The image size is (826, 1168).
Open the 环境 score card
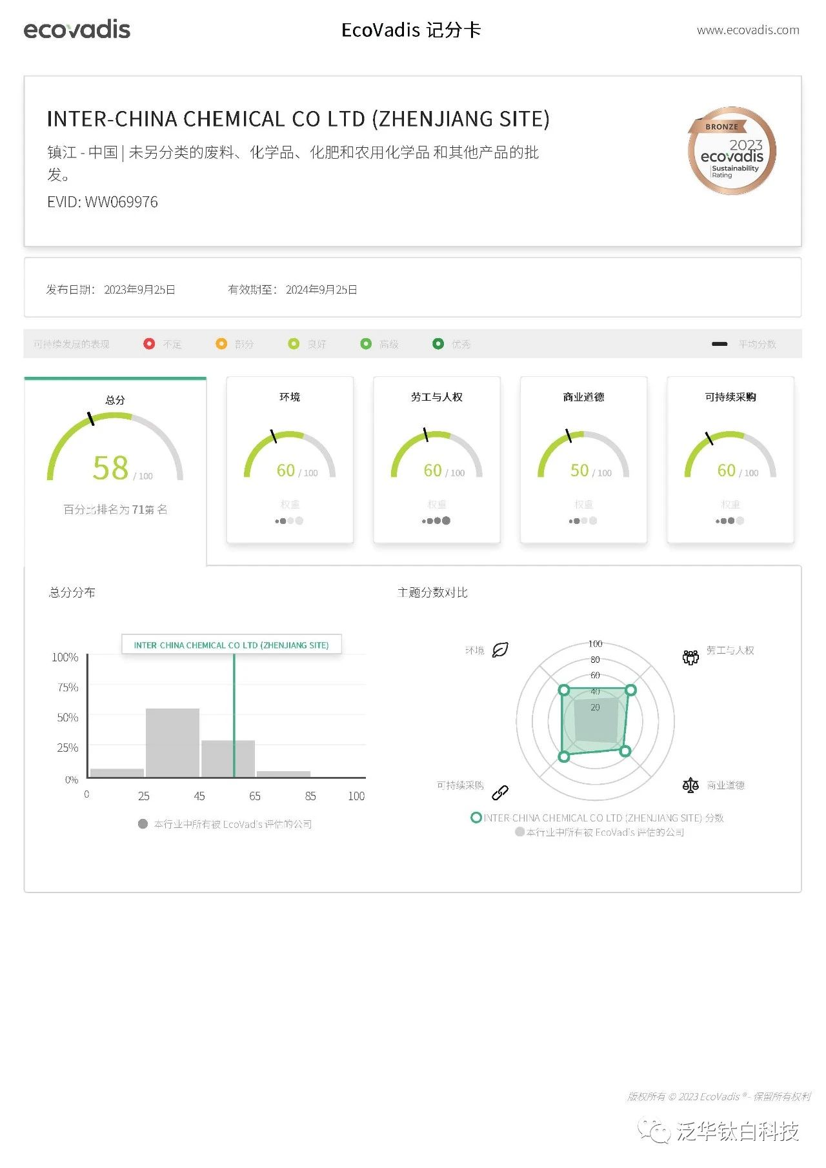(x=290, y=460)
